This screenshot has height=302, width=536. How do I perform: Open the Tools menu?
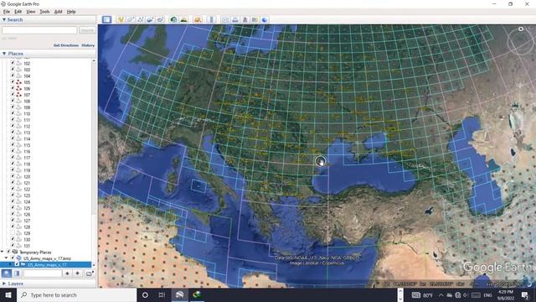point(44,12)
